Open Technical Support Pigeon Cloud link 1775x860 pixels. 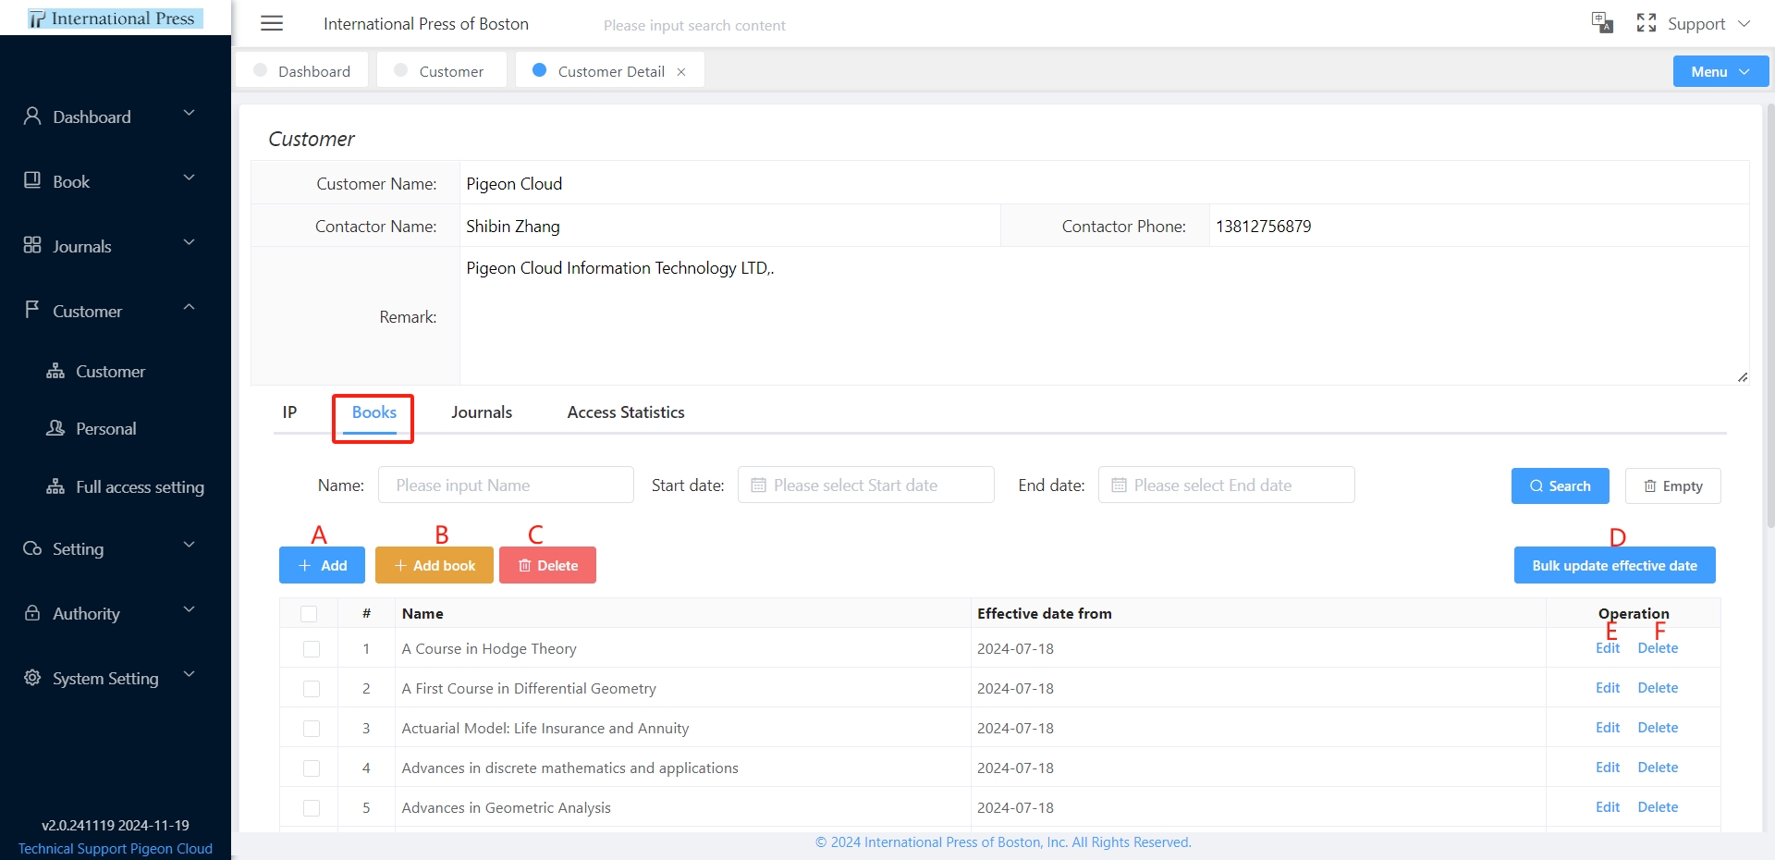click(116, 848)
